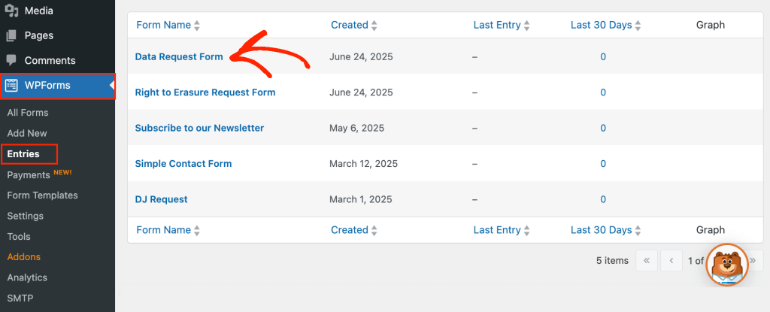Sort by top Form Name arrows
This screenshot has width=770, height=312.
pyautogui.click(x=197, y=26)
